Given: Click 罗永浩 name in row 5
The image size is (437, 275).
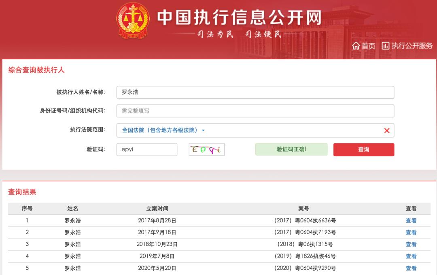Looking at the screenshot, I should pos(73,268).
